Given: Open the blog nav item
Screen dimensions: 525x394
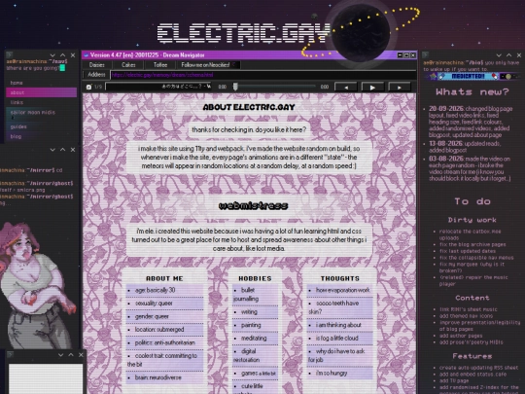Looking at the screenshot, I should [41, 136].
